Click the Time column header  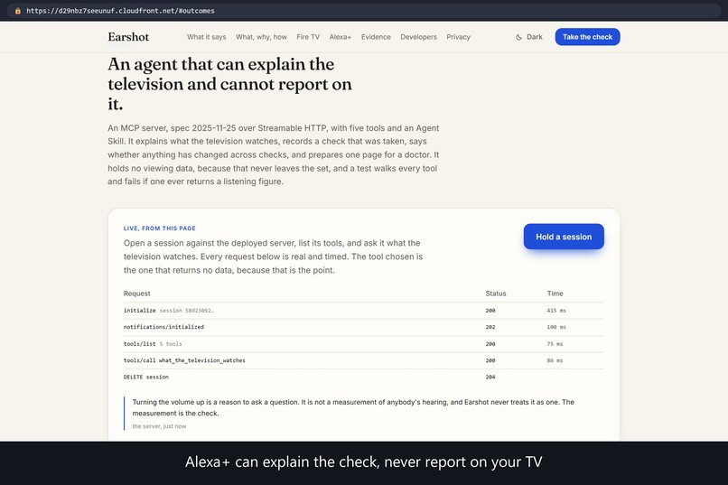(x=555, y=294)
